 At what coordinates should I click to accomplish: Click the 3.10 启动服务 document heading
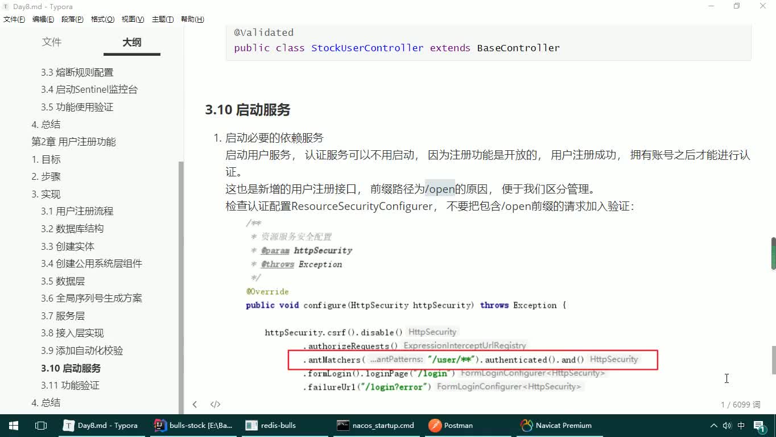pyautogui.click(x=248, y=110)
